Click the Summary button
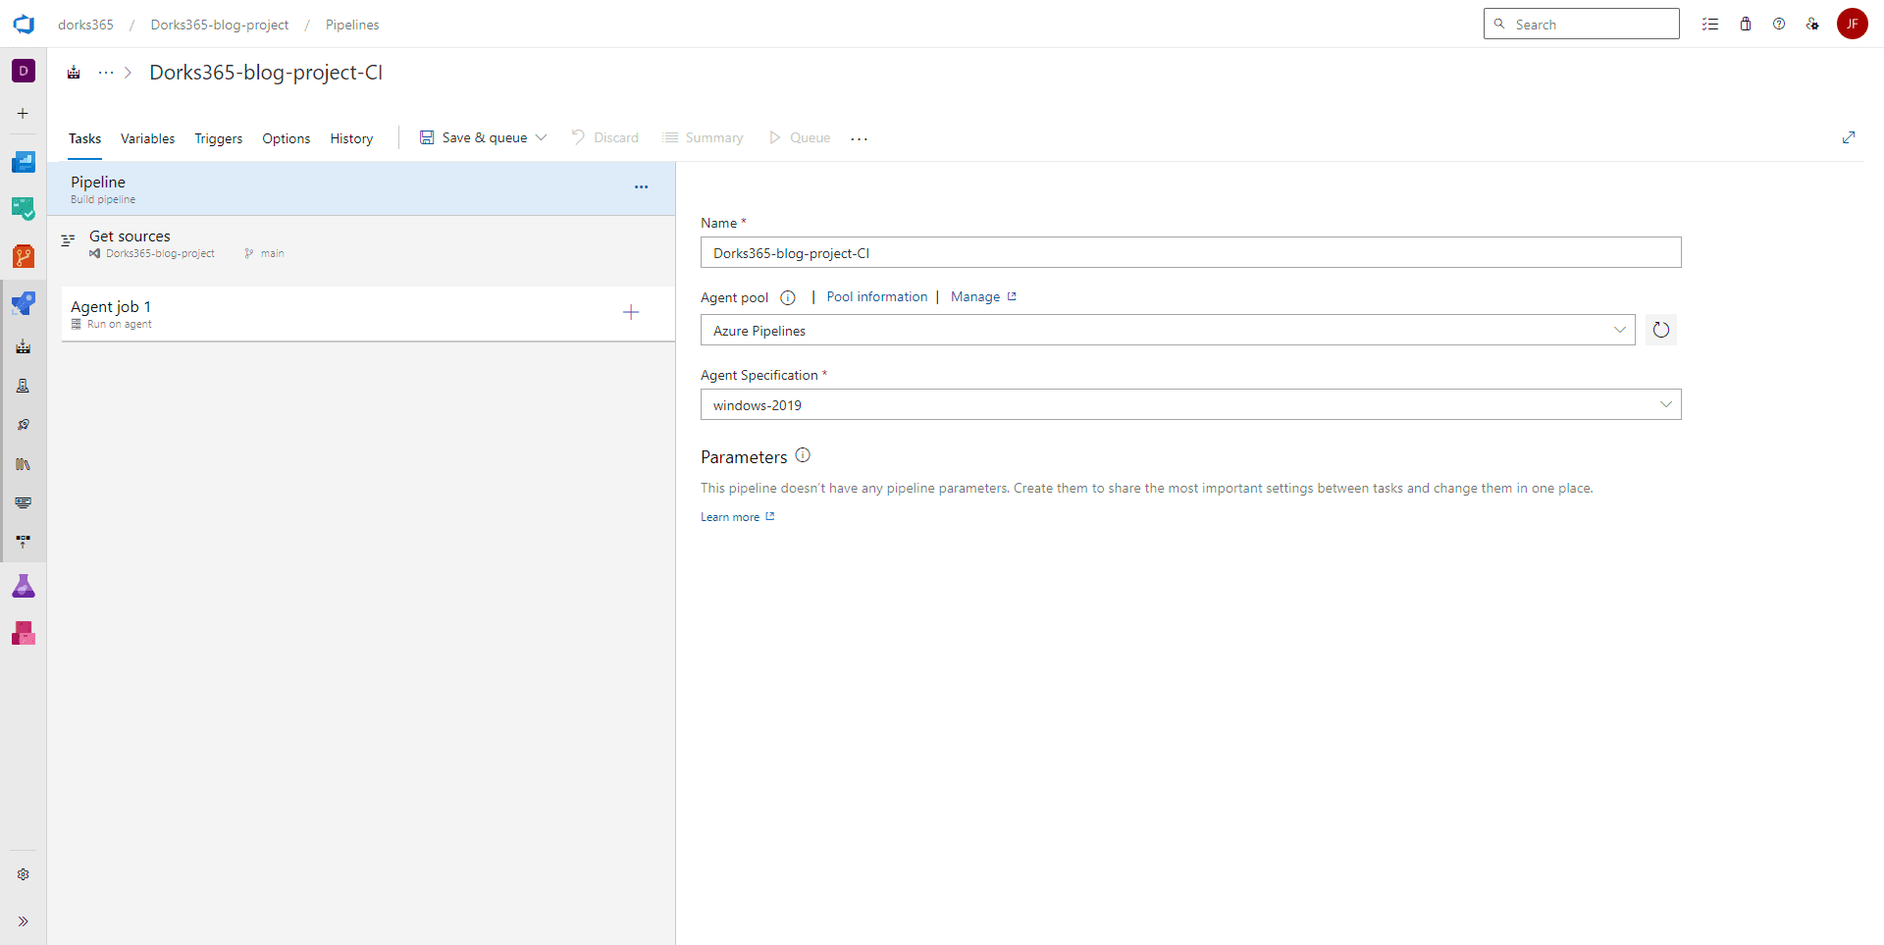 click(x=704, y=137)
